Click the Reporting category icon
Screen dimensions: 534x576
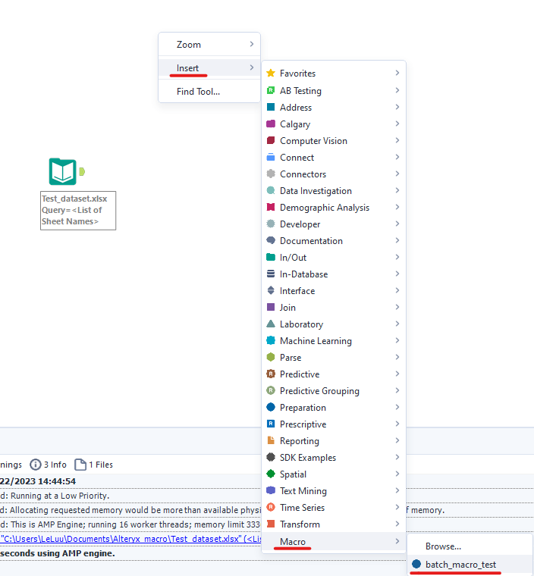point(271,440)
